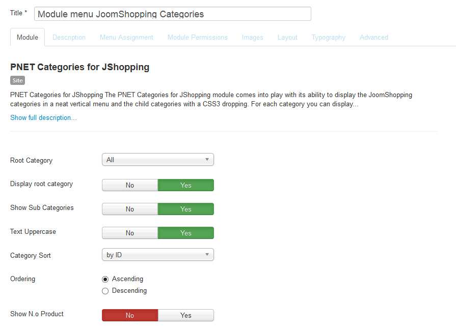Viewport: 456px width, 334px height.
Task: Open the Module Permissions tab
Action: [198, 38]
